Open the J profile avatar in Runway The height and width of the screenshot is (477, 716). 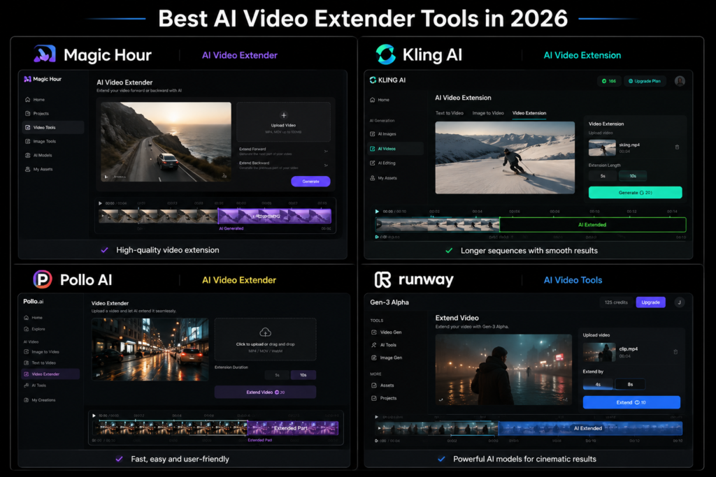pyautogui.click(x=680, y=302)
